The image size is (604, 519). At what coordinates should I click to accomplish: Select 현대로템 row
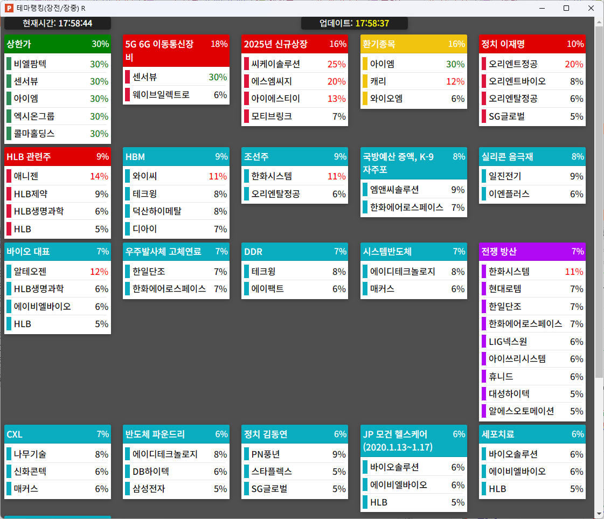click(x=532, y=289)
